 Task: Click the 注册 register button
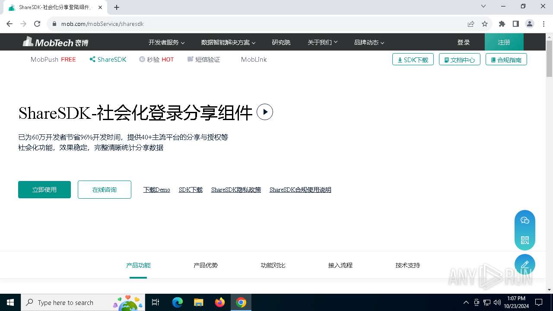point(504,42)
